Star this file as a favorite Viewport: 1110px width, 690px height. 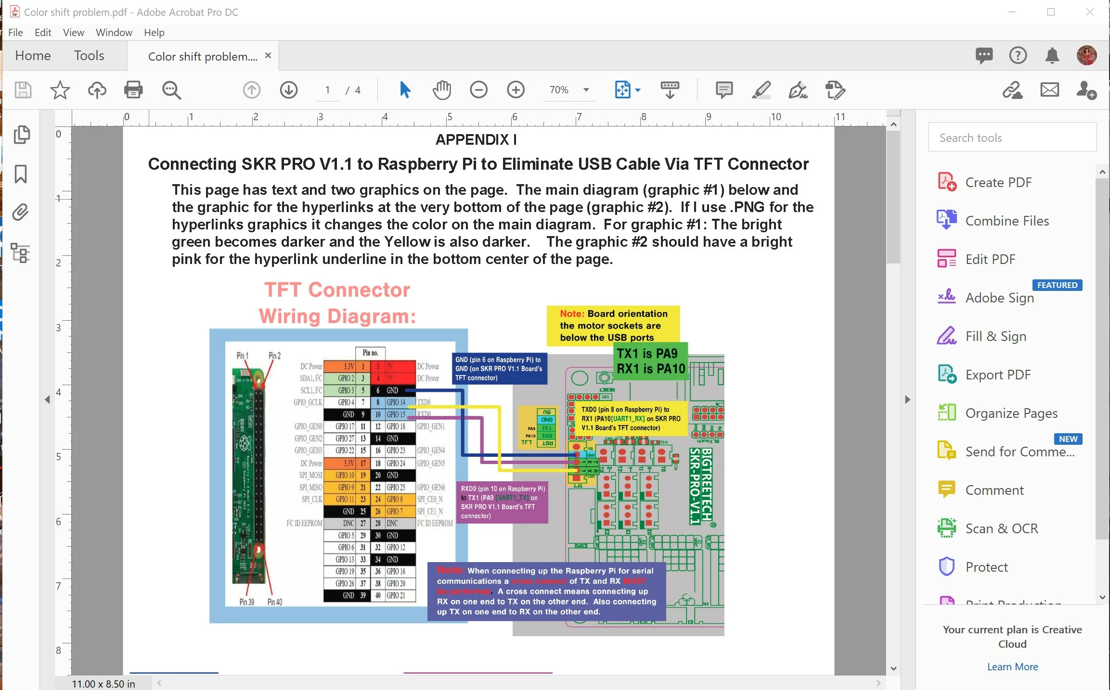60,90
